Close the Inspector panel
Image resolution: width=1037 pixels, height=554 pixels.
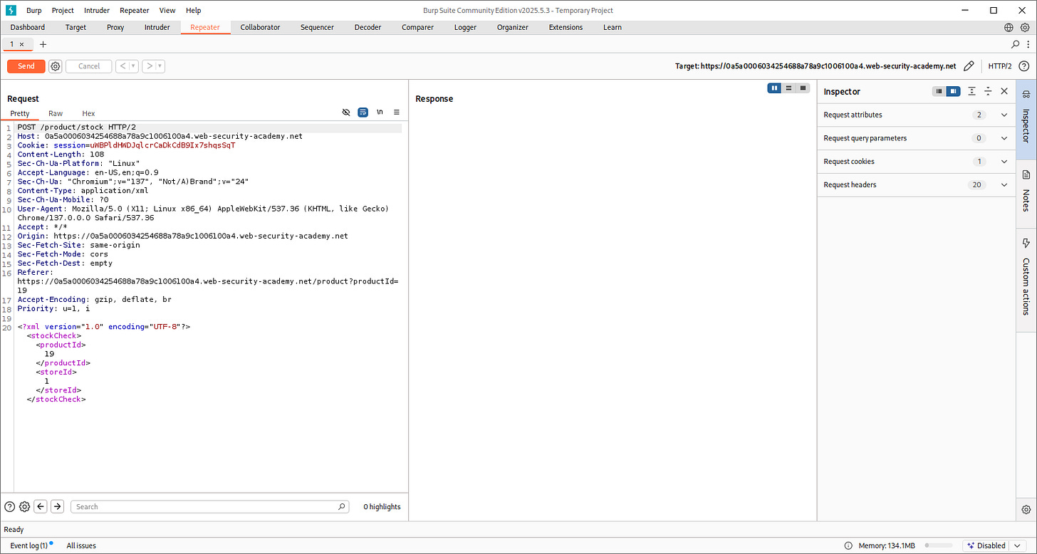click(1004, 91)
